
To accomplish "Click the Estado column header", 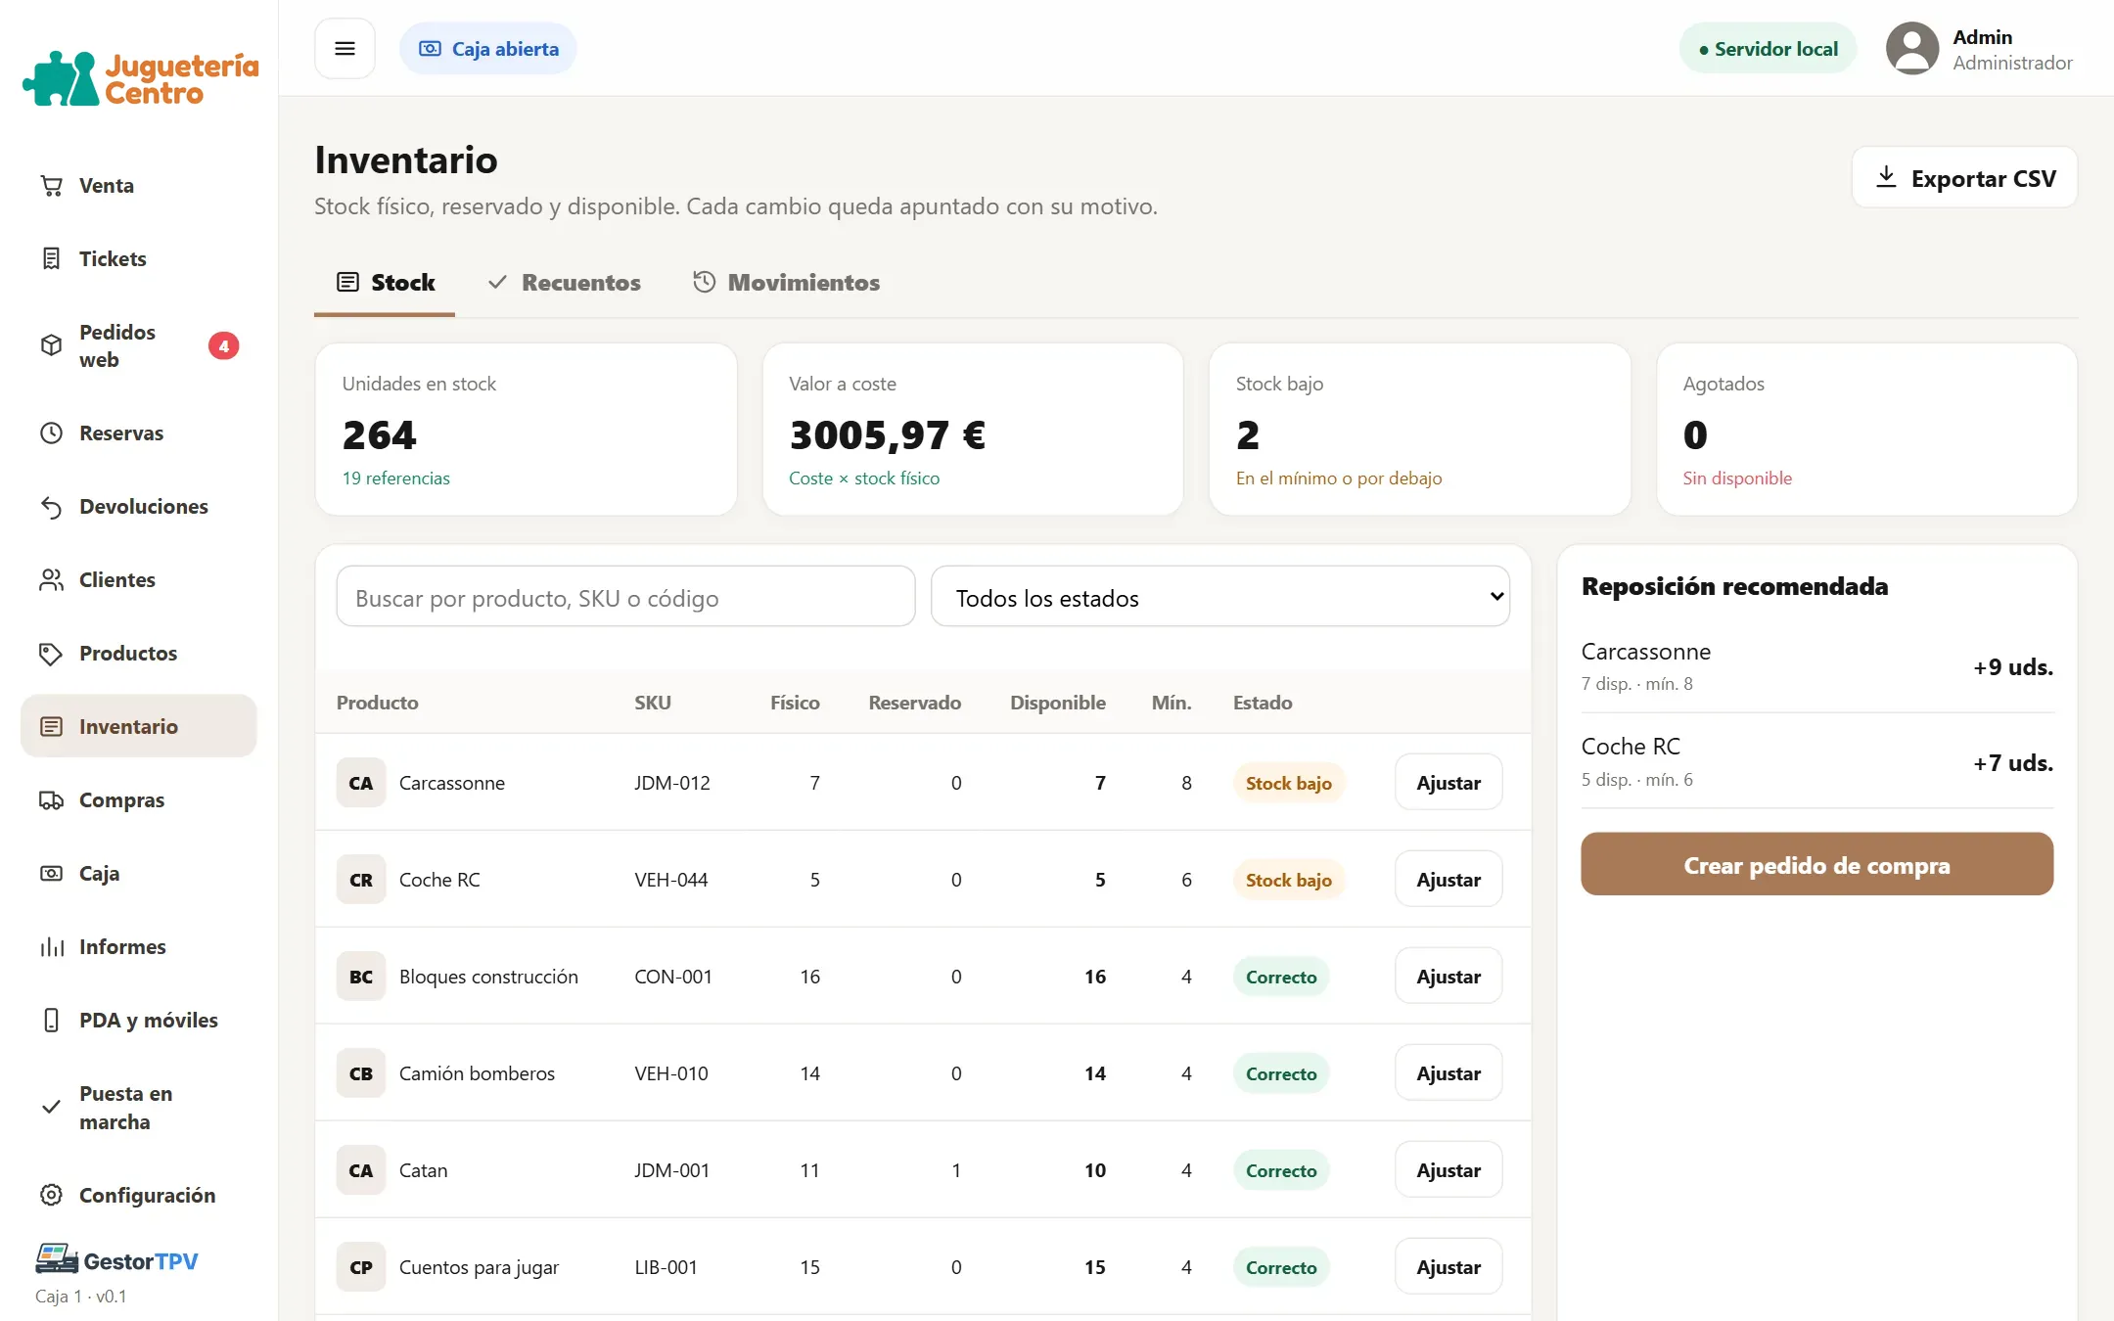I will pos(1262,703).
